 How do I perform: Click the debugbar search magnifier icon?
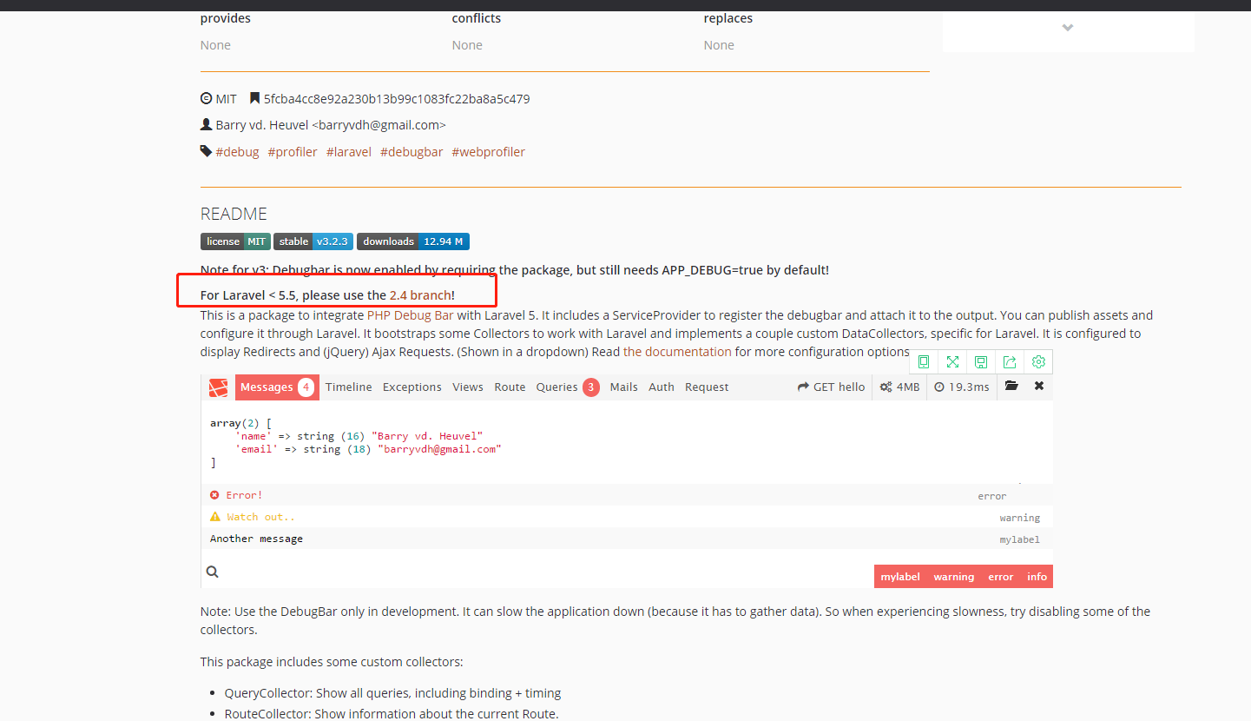[x=212, y=572]
